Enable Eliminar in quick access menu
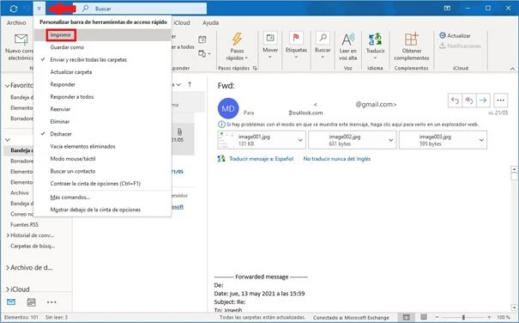Viewport: 519px width, 323px height. 103,121
